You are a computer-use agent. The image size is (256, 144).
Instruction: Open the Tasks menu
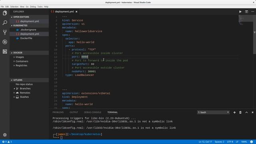coord(40,7)
